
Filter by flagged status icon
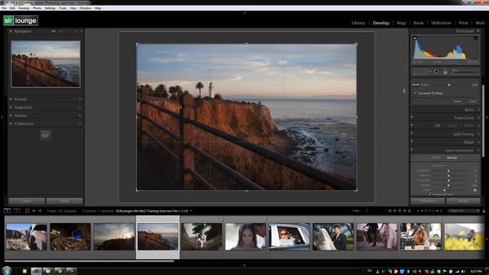(x=367, y=211)
